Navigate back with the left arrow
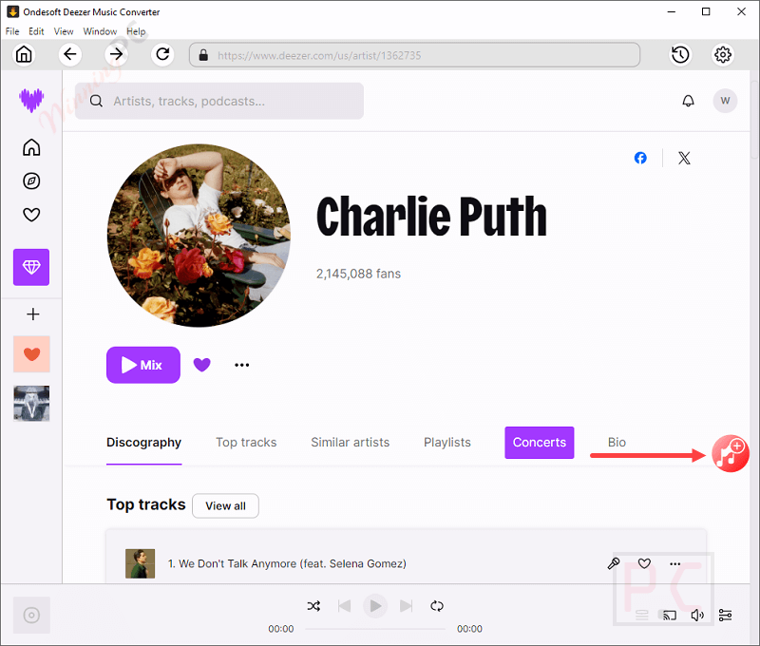The image size is (760, 646). pyautogui.click(x=69, y=54)
